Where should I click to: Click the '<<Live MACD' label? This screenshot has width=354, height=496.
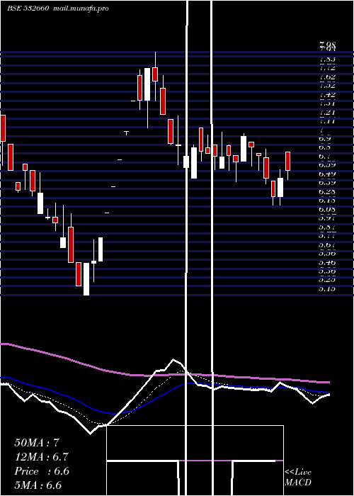[298, 478]
